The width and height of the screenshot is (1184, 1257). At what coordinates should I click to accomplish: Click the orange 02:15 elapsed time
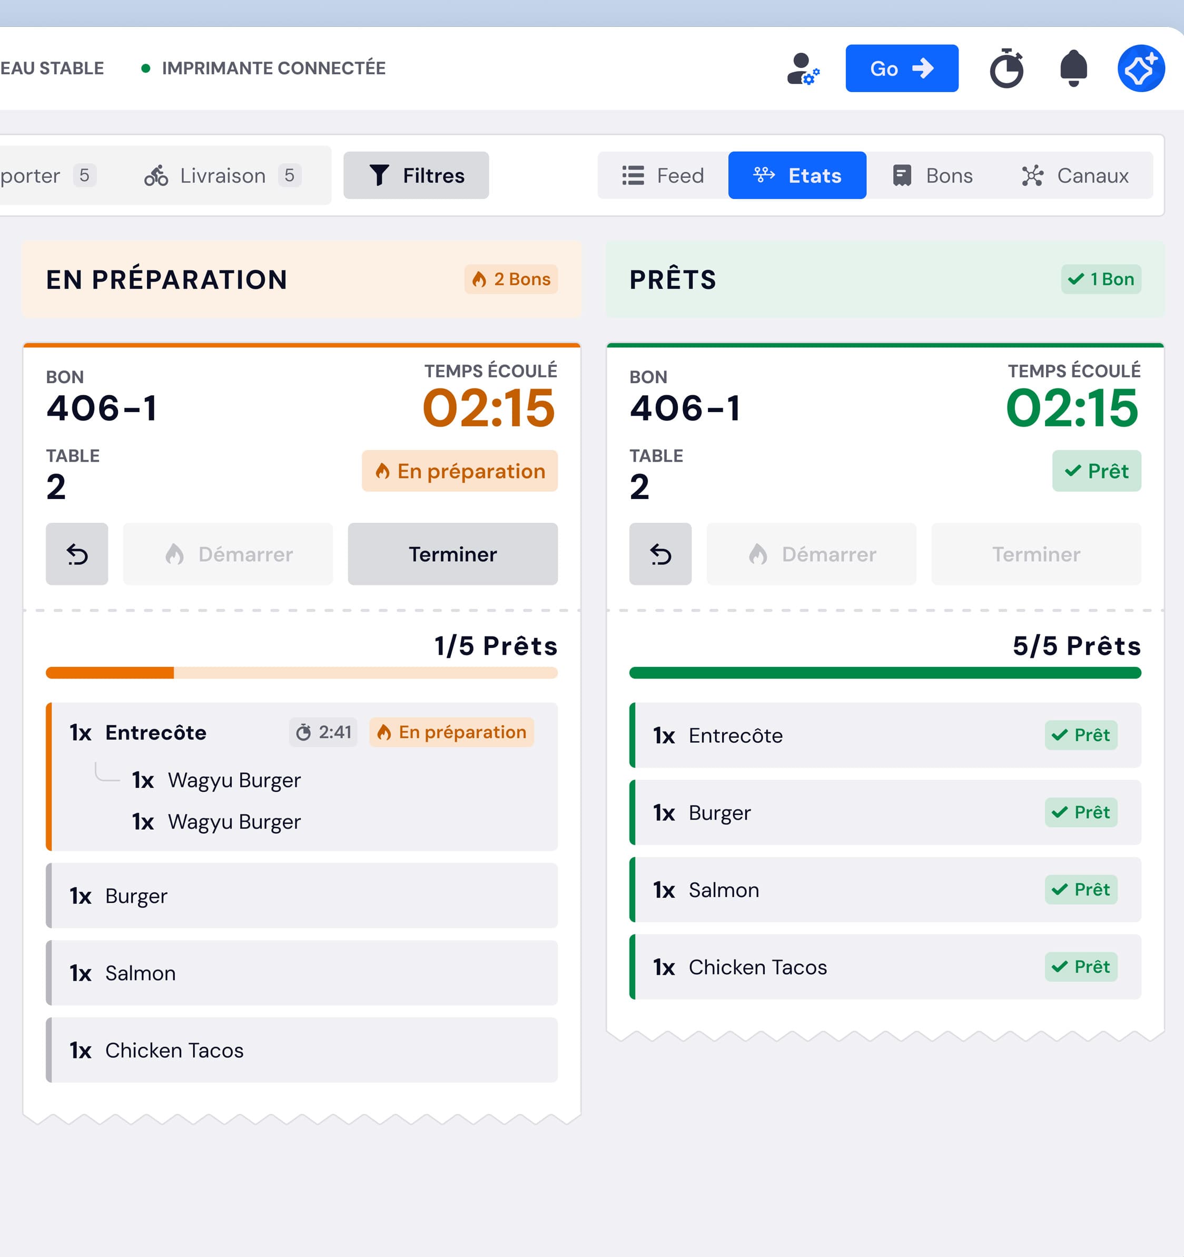(x=489, y=408)
